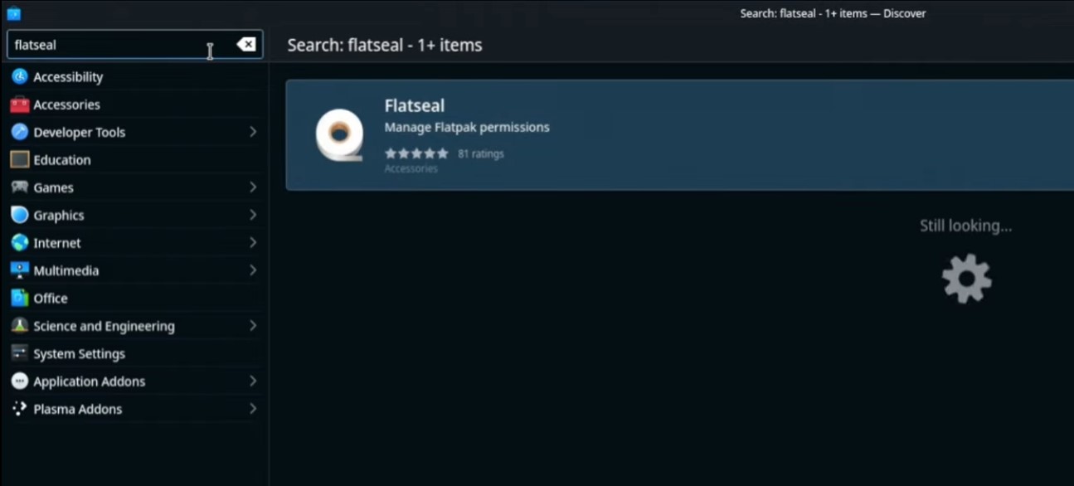Click the Flatseal app icon
Viewport: 1074px width, 486px height.
point(339,135)
